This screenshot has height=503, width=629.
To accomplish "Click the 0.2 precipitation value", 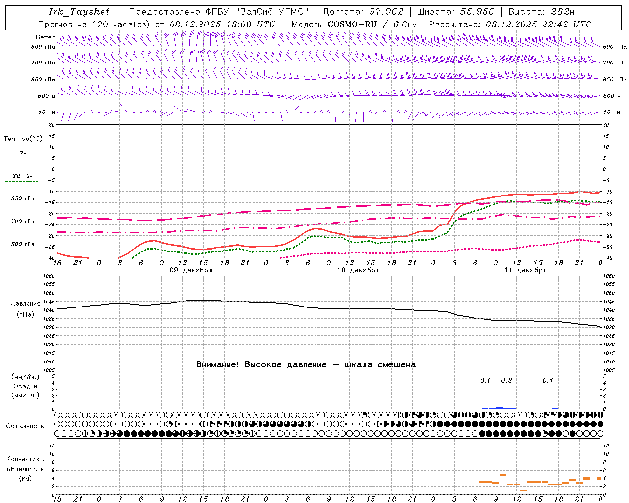I will [506, 380].
